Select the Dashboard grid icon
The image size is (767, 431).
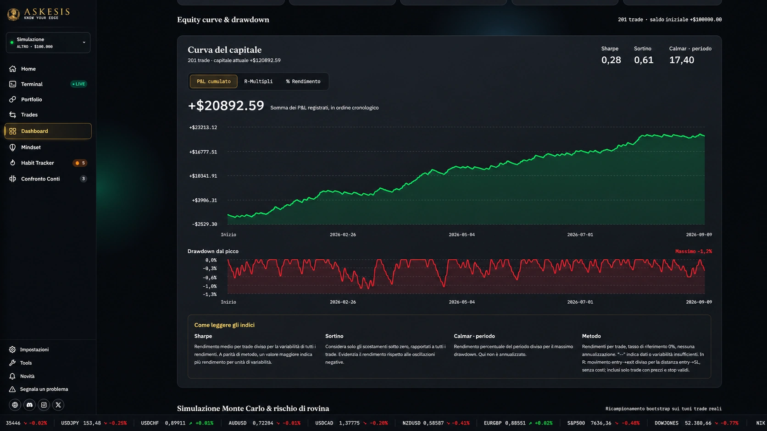pyautogui.click(x=13, y=131)
